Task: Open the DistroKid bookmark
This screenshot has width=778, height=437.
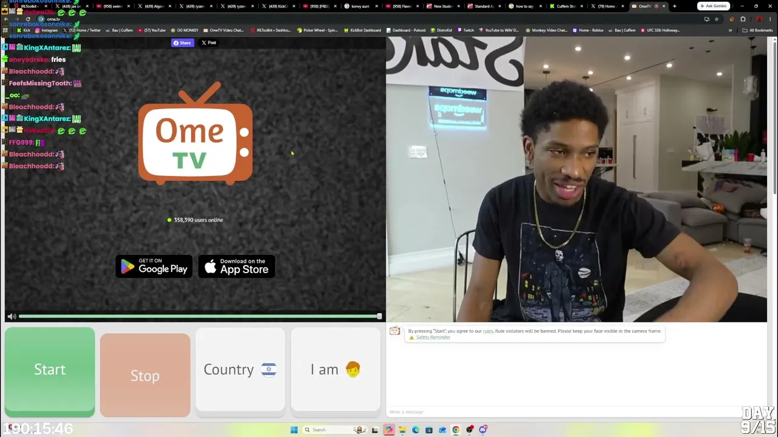Action: (x=441, y=30)
